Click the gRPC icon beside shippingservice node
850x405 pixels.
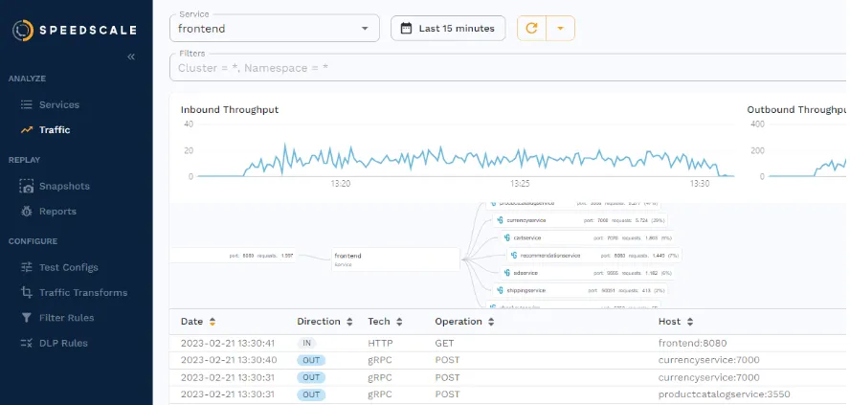point(500,290)
